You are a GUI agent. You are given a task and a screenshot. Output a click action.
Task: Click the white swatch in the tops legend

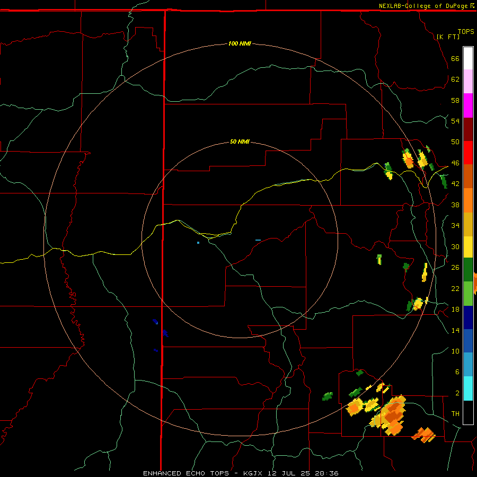(468, 58)
